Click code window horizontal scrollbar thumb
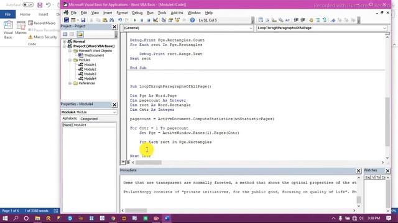Viewport: 398px width, 223px height. tap(148, 162)
